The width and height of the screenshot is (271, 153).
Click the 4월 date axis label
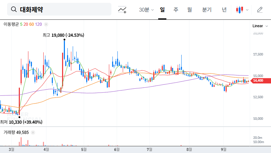point(46,149)
